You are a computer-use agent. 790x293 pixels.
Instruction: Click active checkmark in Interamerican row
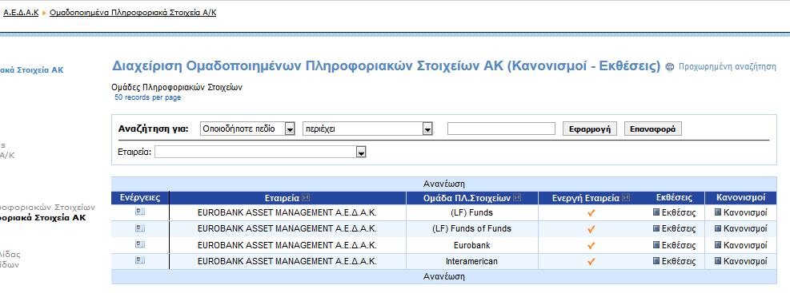click(591, 262)
